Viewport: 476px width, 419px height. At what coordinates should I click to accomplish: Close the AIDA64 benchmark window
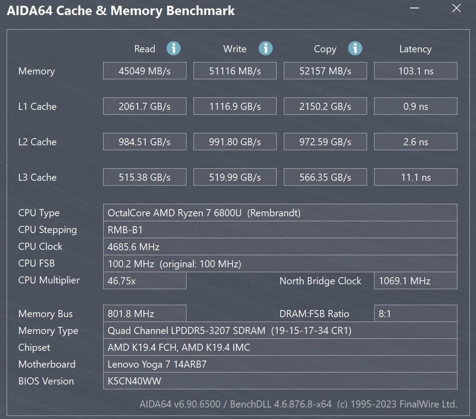coord(456,8)
